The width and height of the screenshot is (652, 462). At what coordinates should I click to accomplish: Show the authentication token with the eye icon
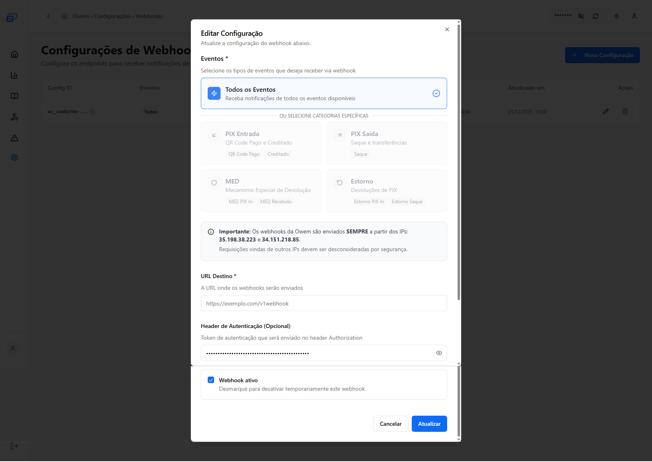(x=439, y=353)
